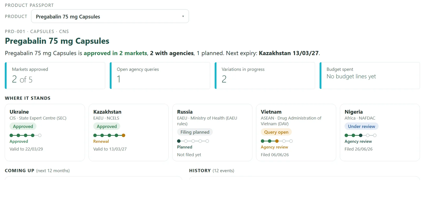Click the 'HISTORY' section heading
The width and height of the screenshot is (422, 211).
200,171
